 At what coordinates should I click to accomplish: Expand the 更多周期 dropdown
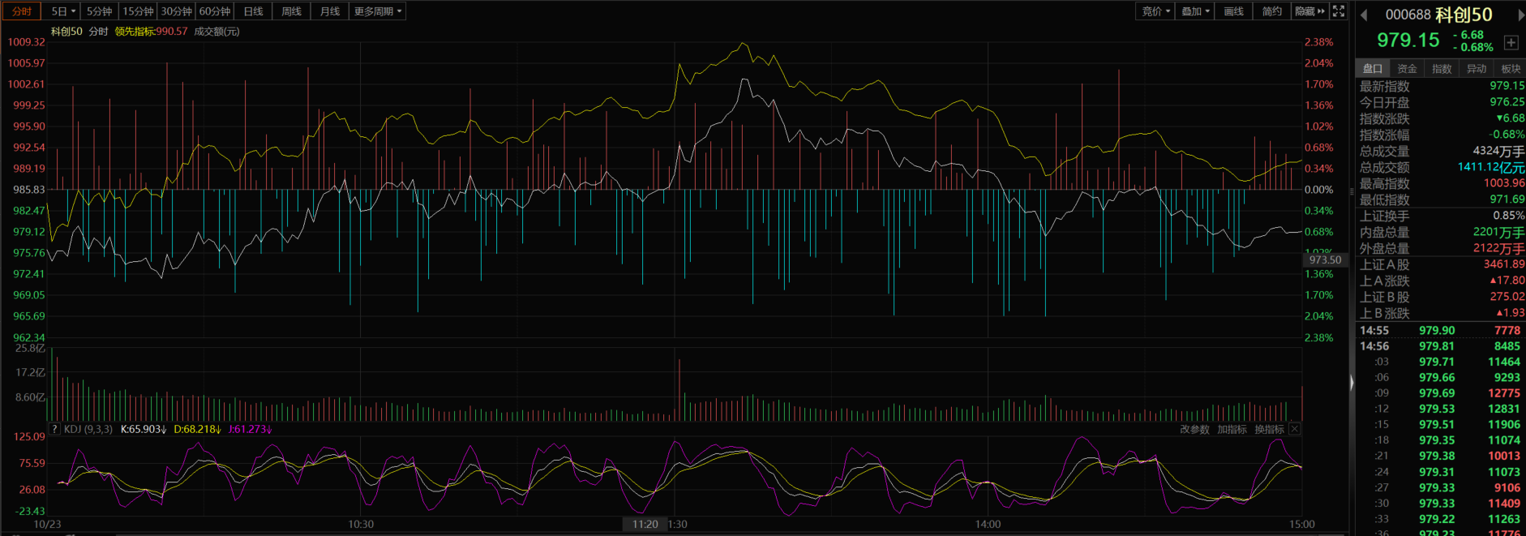[x=377, y=11]
